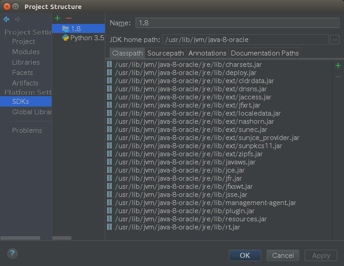Switch to the Documentation Paths tab
344x266 pixels.
click(264, 53)
